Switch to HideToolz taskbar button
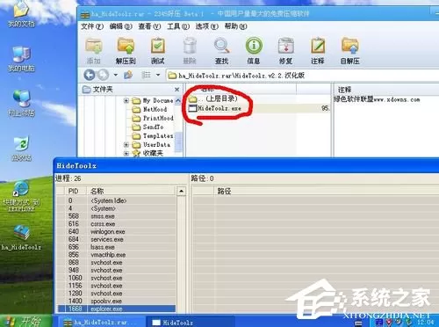Viewport: 439px width, 327px height. pos(191,323)
